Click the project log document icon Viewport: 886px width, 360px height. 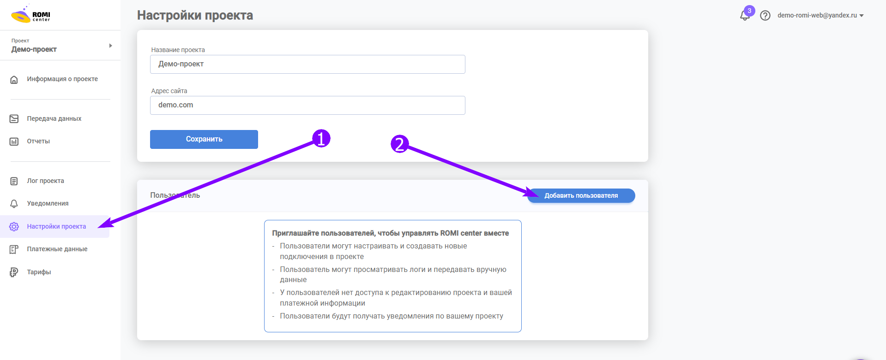(x=14, y=181)
